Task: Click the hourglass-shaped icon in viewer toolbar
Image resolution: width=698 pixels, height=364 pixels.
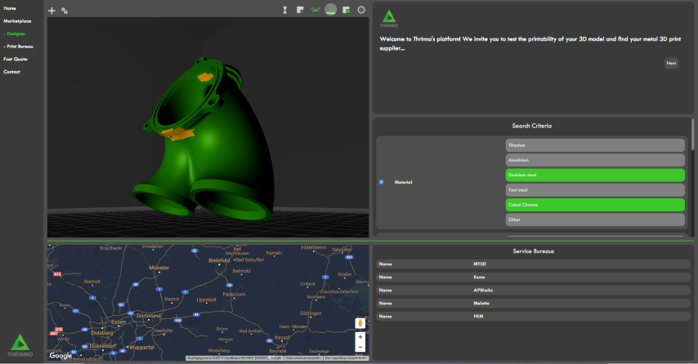Action: tap(285, 10)
